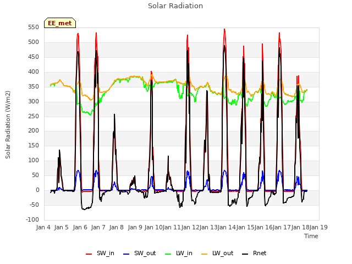Click the Jan 13 x-axis label

tap(208, 227)
